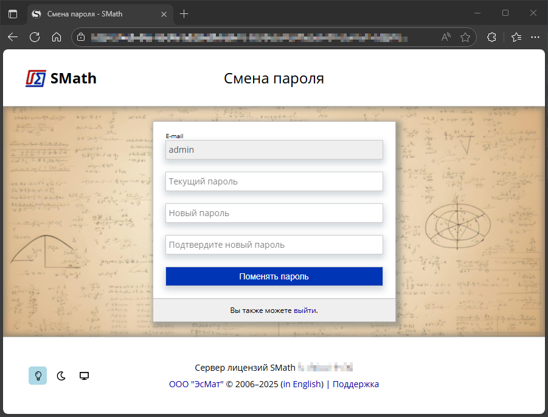Viewport: 548px width, 417px height.
Task: Open the Read aloud icon in the address bar
Action: point(446,37)
